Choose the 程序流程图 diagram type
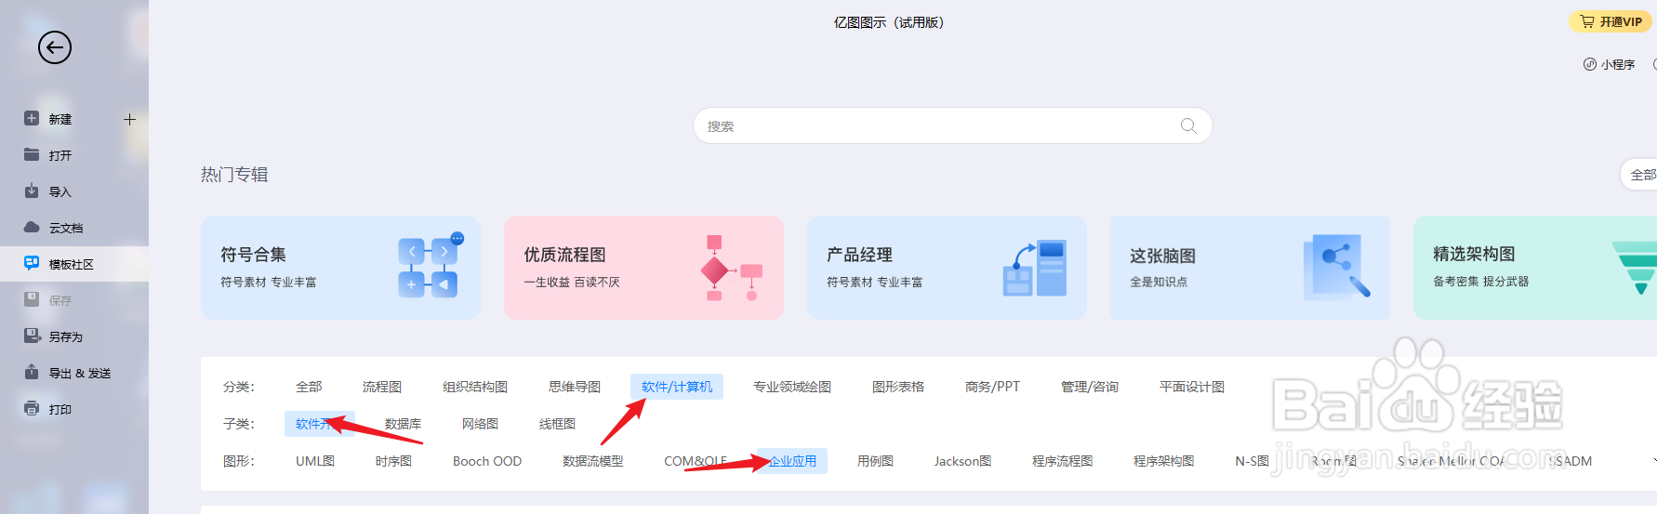 pos(1062,461)
